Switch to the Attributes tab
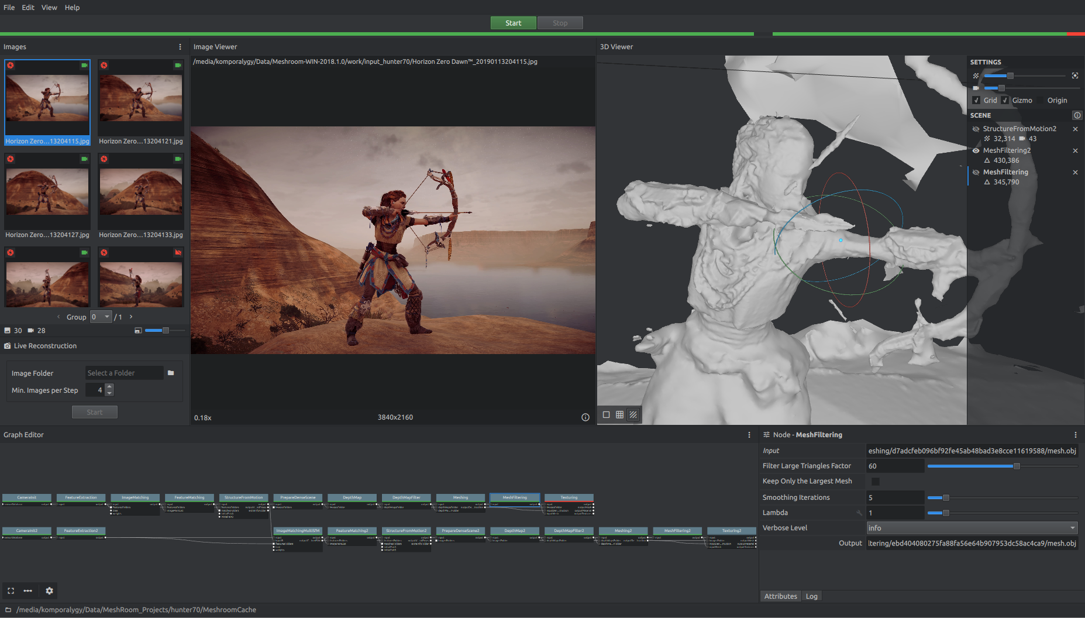Image resolution: width=1085 pixels, height=618 pixels. point(780,596)
